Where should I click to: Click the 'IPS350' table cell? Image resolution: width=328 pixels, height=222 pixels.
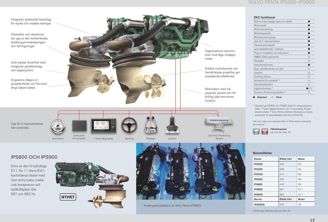pyautogui.click(x=258, y=164)
